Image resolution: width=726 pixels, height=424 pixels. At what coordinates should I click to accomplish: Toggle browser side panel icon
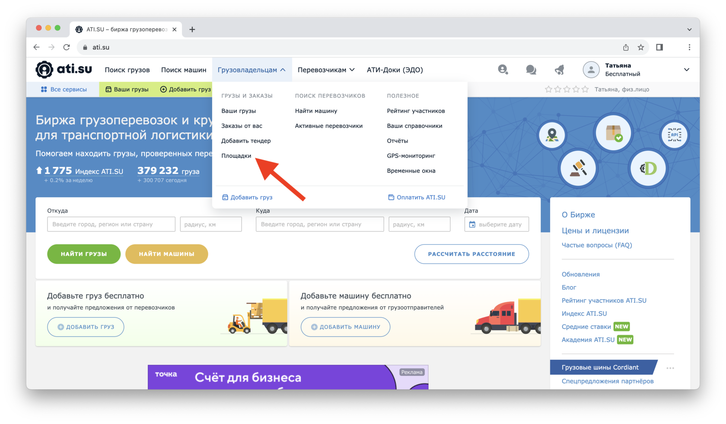pos(659,47)
